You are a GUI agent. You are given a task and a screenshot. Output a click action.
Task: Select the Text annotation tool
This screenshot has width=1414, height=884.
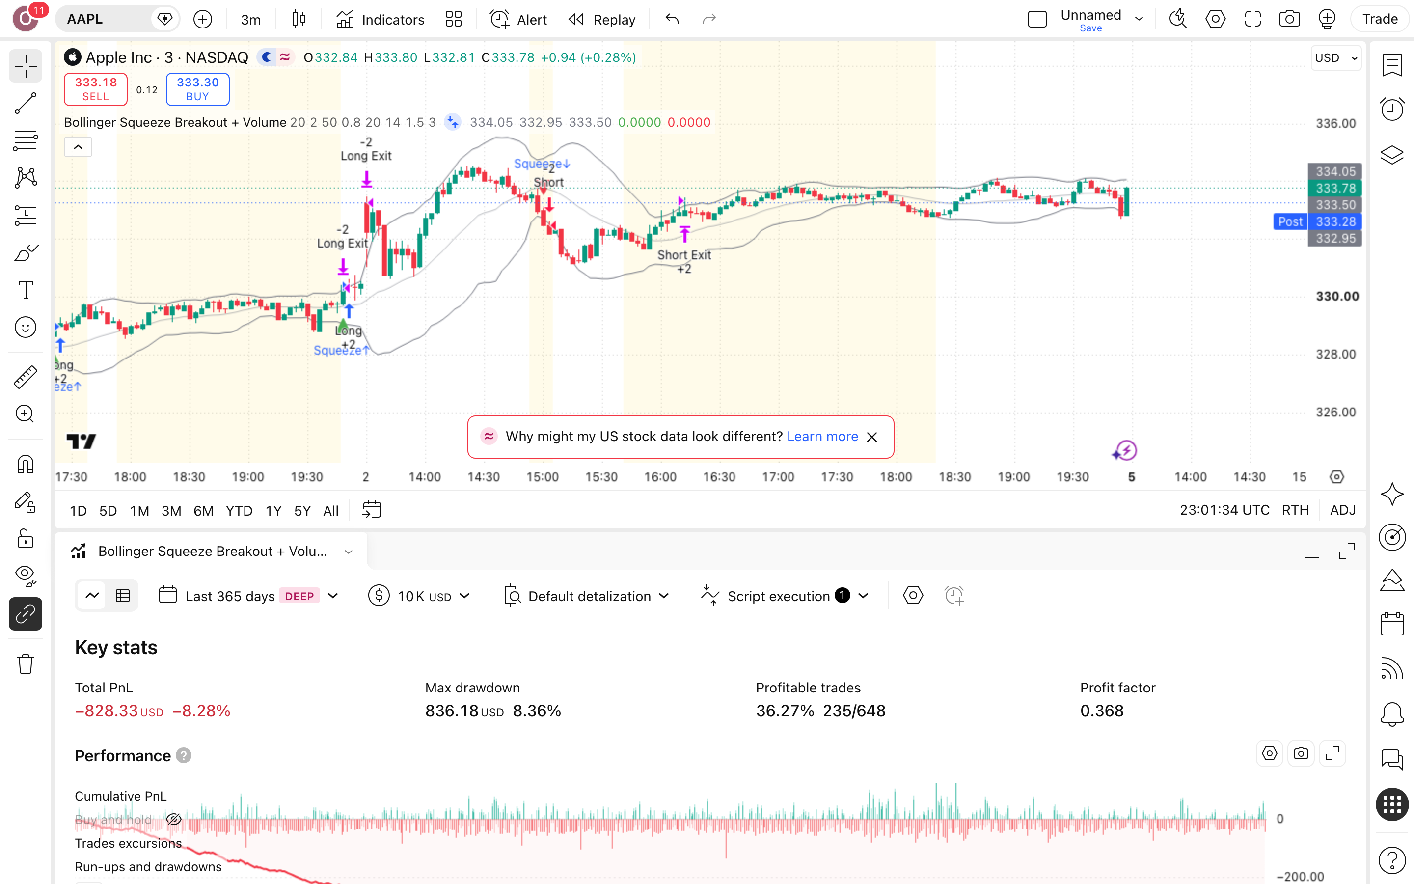26,290
